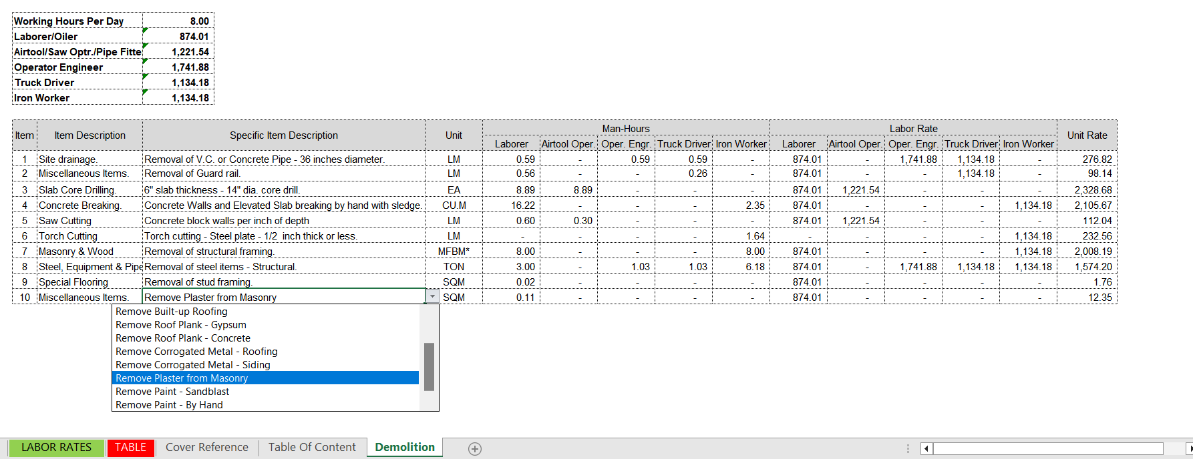The width and height of the screenshot is (1193, 459).
Task: Choose Remove Built-up Roofing from the list
Action: tap(172, 312)
